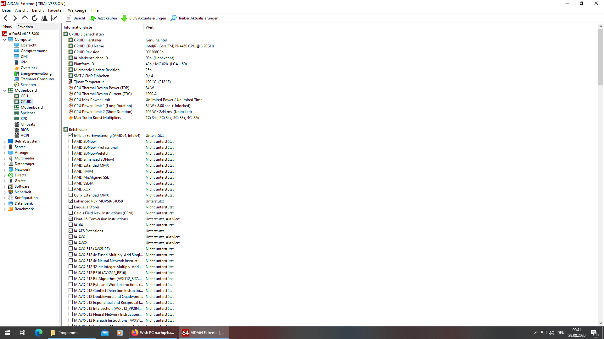This screenshot has width=604, height=339.
Task: Click the vertical scrollbar down arrow
Action: click(x=600, y=323)
